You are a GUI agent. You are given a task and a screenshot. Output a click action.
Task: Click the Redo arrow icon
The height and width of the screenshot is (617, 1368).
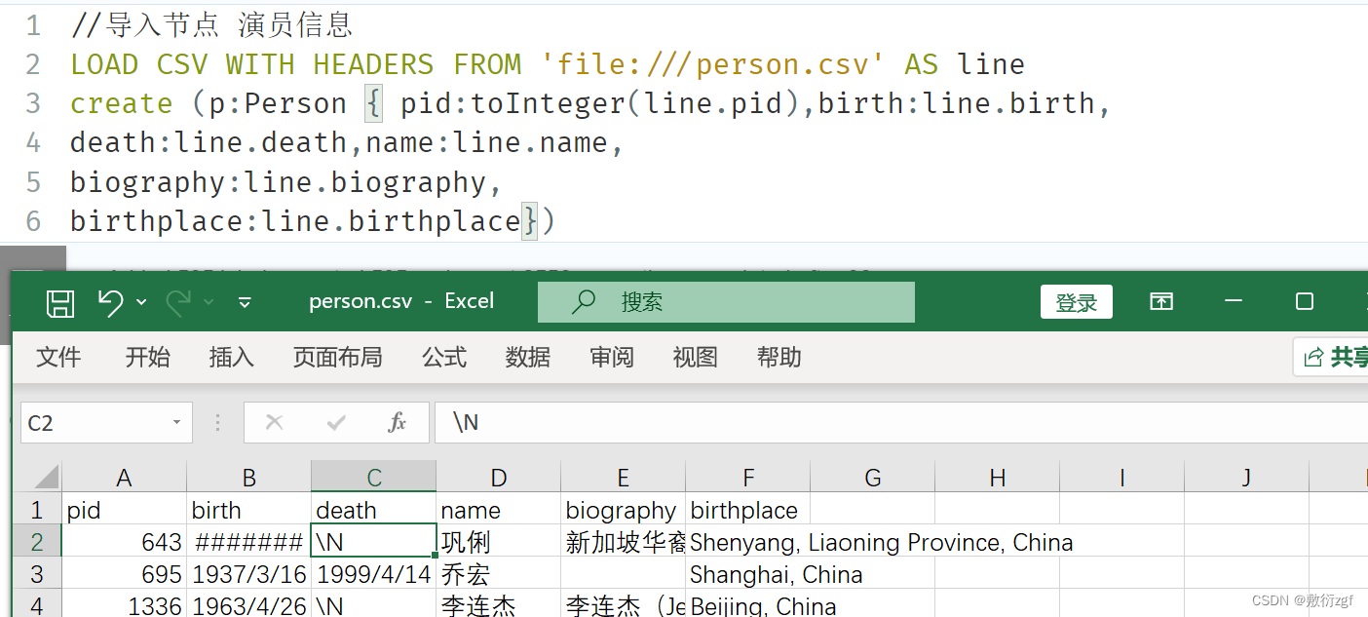point(178,303)
